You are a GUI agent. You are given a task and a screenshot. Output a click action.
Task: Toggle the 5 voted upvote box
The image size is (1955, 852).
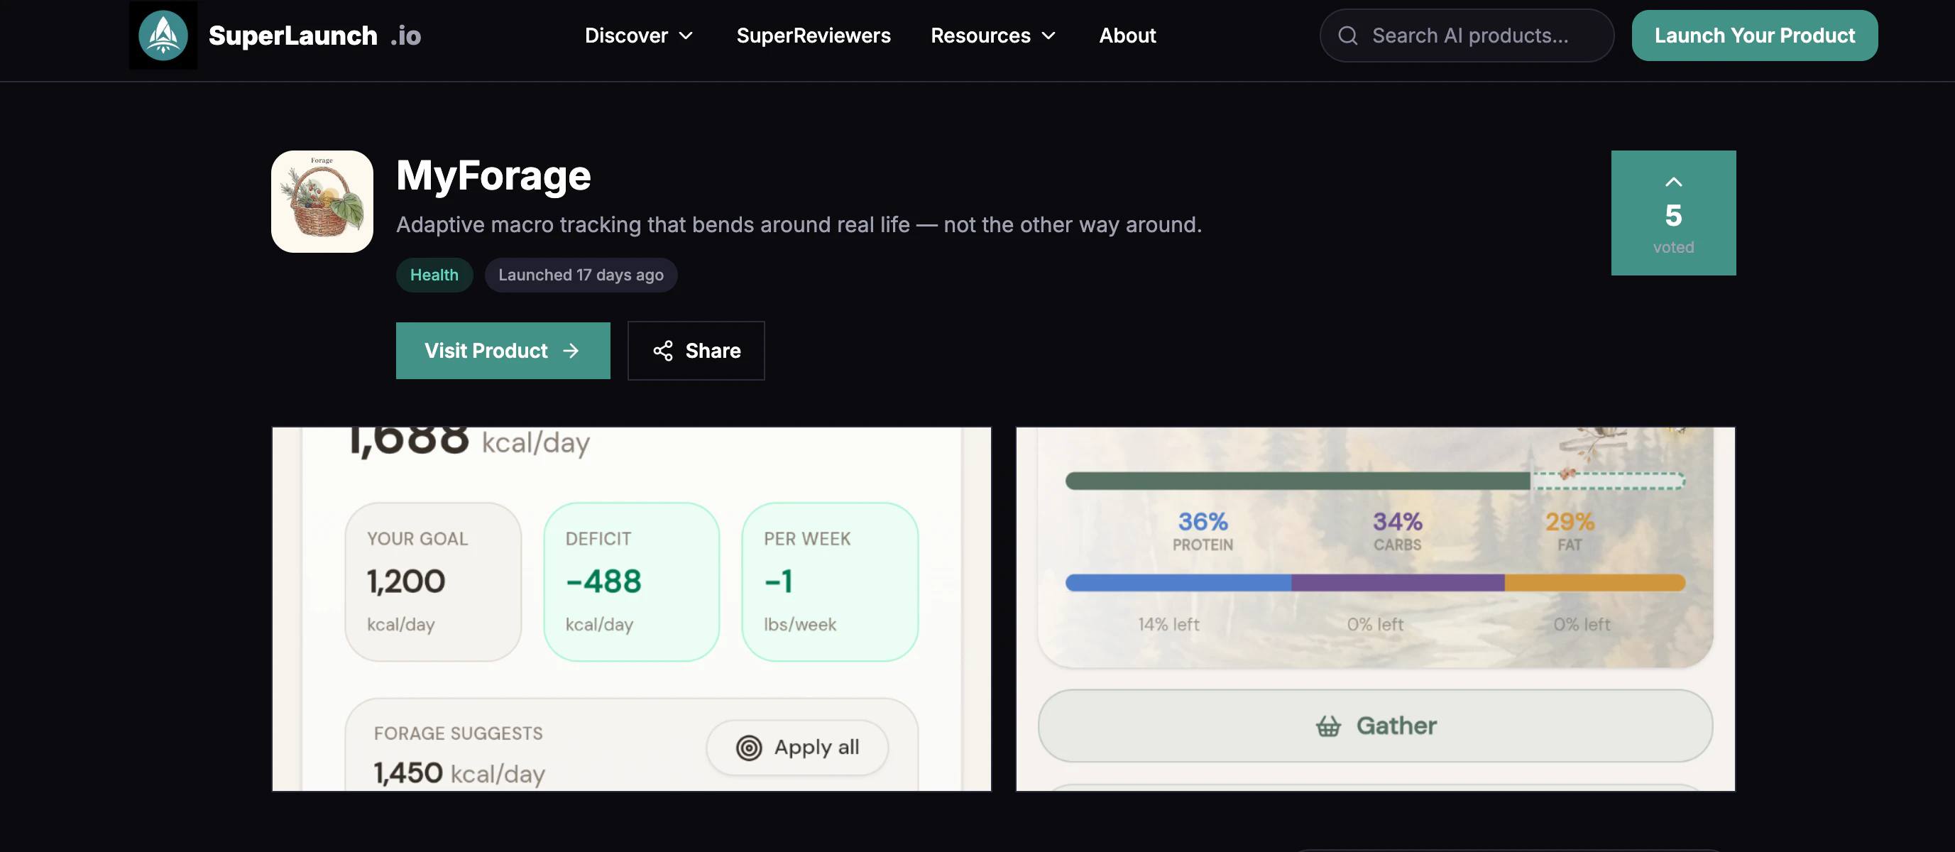coord(1673,212)
